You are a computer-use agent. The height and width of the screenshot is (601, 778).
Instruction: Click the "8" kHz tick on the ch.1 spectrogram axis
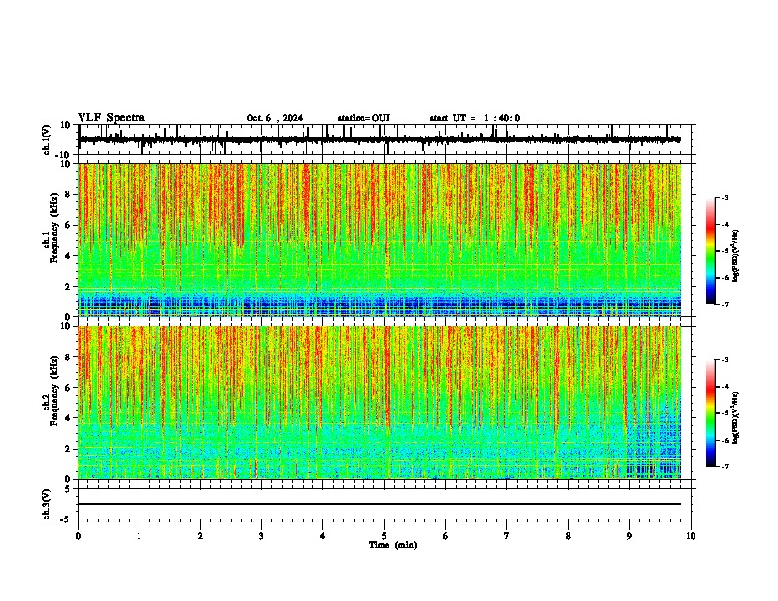click(x=69, y=194)
